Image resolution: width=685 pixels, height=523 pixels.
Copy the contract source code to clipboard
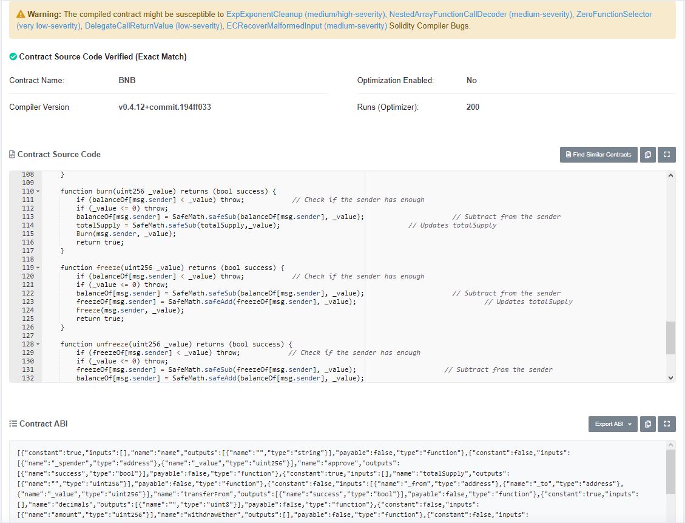pyautogui.click(x=648, y=154)
